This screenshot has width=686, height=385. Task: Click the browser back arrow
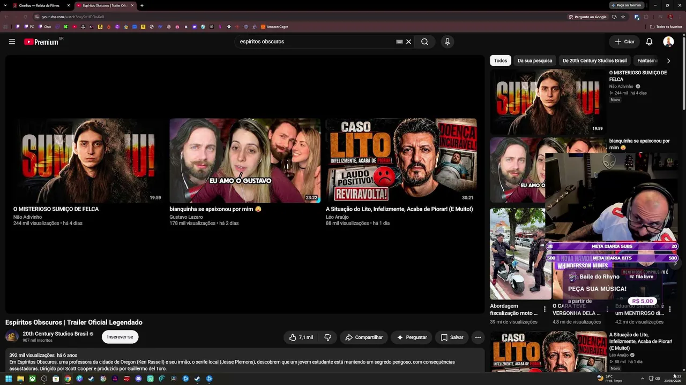6,17
